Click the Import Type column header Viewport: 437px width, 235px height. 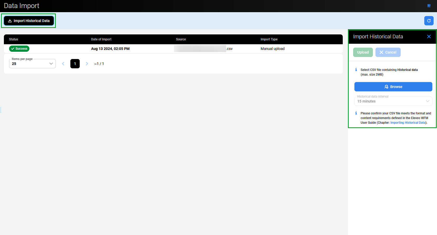(x=269, y=39)
